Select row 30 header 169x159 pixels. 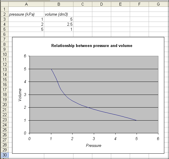[x=4, y=155]
